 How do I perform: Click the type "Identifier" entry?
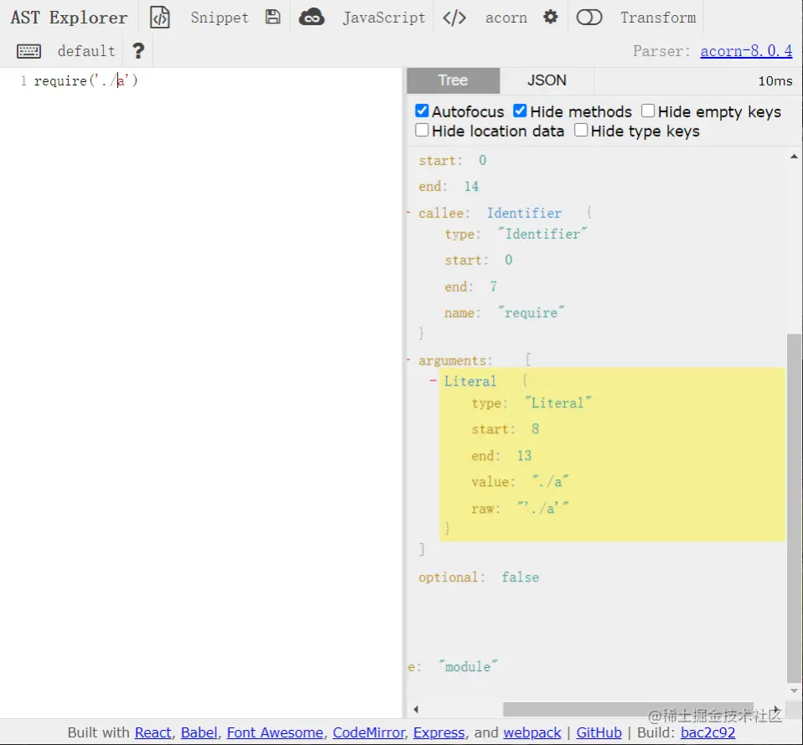[515, 234]
